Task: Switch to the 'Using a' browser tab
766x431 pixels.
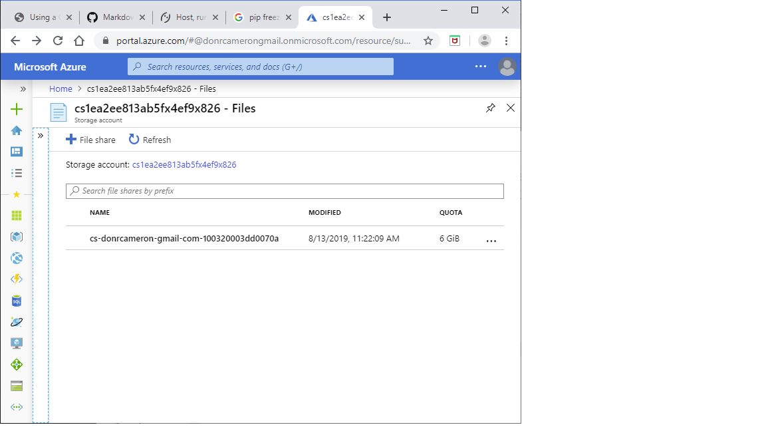Action: click(x=43, y=17)
